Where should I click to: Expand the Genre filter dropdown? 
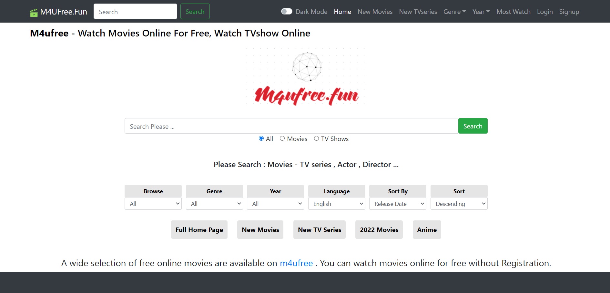coord(214,204)
